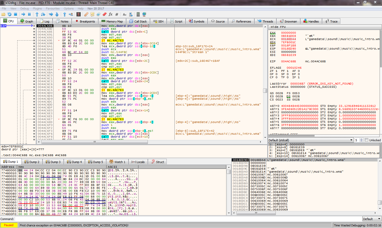Switch to the Memory Map tab
The height and width of the screenshot is (228, 382).
point(112,21)
